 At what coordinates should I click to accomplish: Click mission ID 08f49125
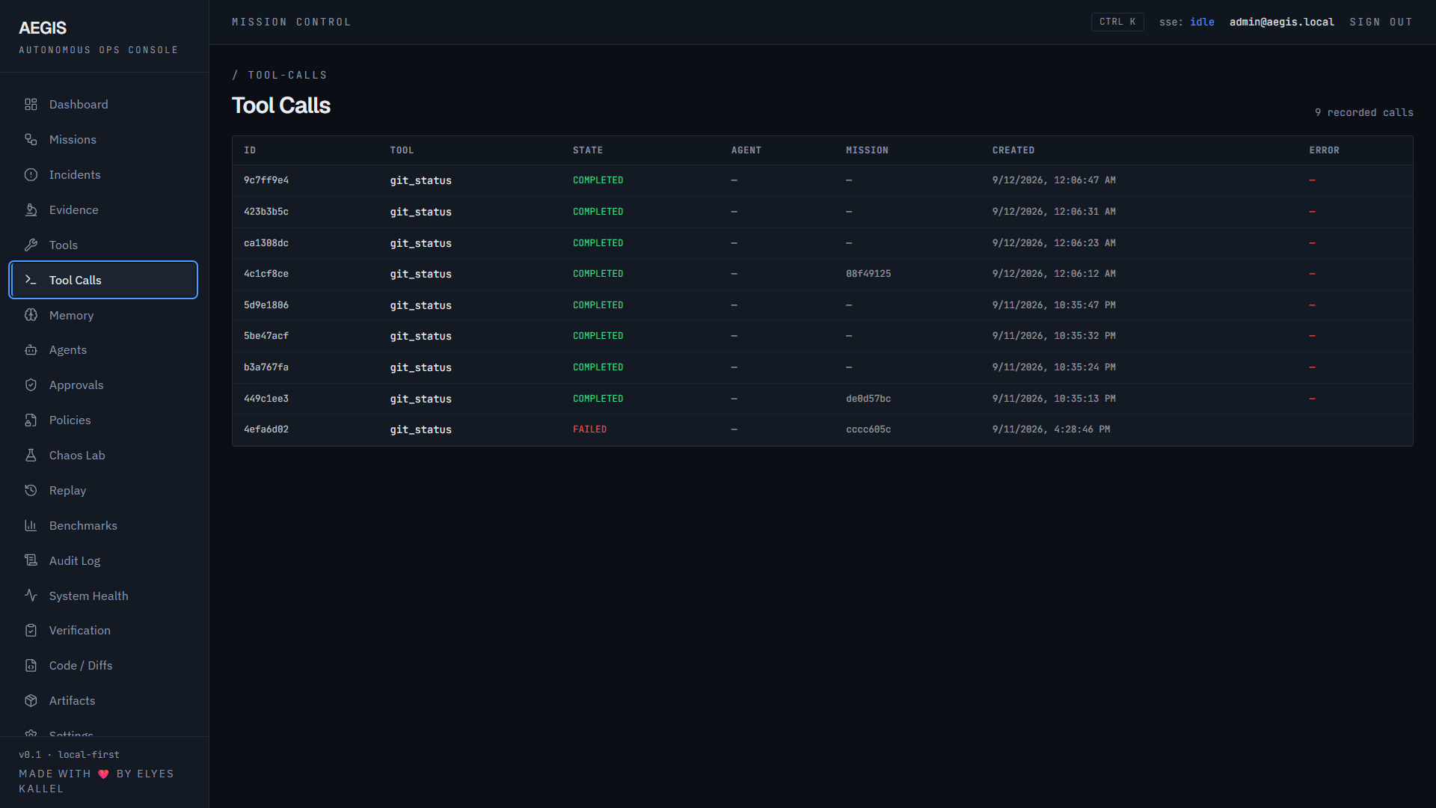click(x=868, y=274)
